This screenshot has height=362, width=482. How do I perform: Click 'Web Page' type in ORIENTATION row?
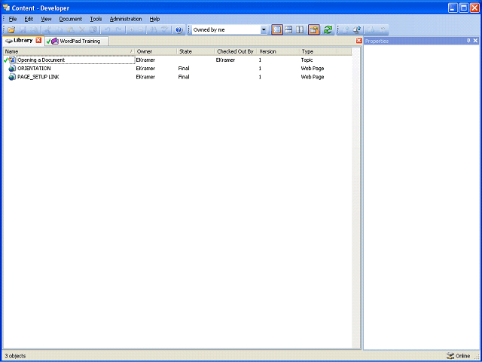pyautogui.click(x=313, y=69)
